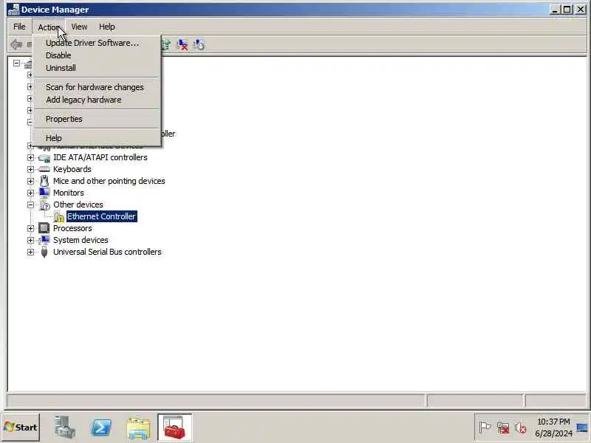
Task: Open the View menu
Action: [x=79, y=27]
